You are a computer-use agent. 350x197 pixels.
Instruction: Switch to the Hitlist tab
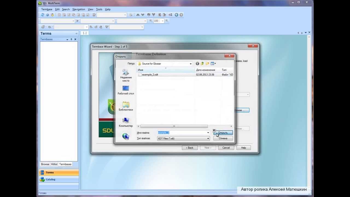point(54,164)
